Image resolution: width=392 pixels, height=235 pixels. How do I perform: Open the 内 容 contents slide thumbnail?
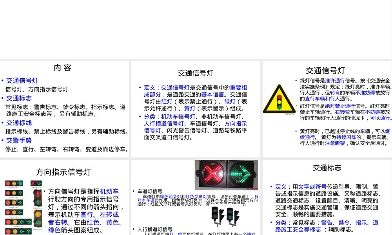pos(65,109)
